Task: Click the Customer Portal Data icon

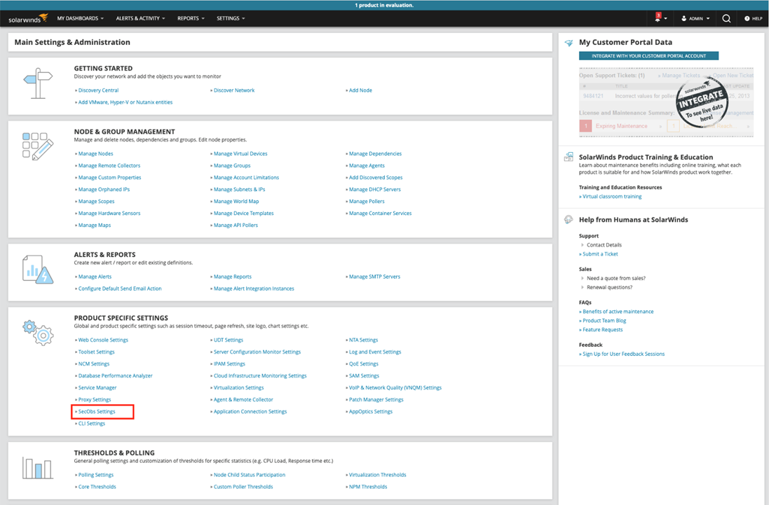Action: tap(569, 43)
